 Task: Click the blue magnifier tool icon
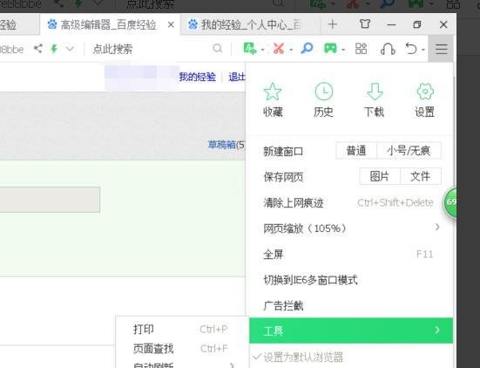click(307, 49)
